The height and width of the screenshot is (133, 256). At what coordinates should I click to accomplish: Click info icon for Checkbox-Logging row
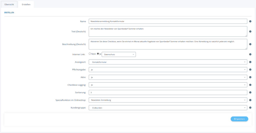pos(250,85)
